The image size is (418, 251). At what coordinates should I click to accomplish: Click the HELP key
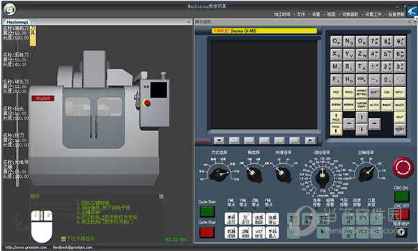click(400, 117)
